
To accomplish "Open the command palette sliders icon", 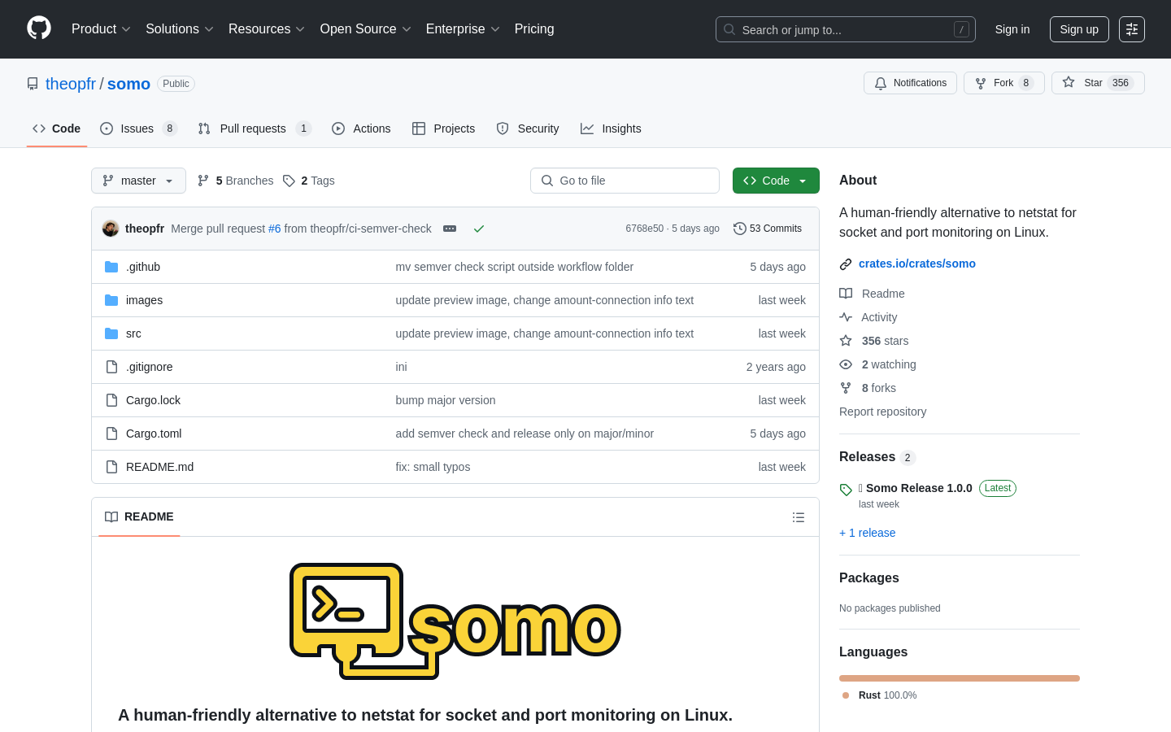I will pos(1132,29).
